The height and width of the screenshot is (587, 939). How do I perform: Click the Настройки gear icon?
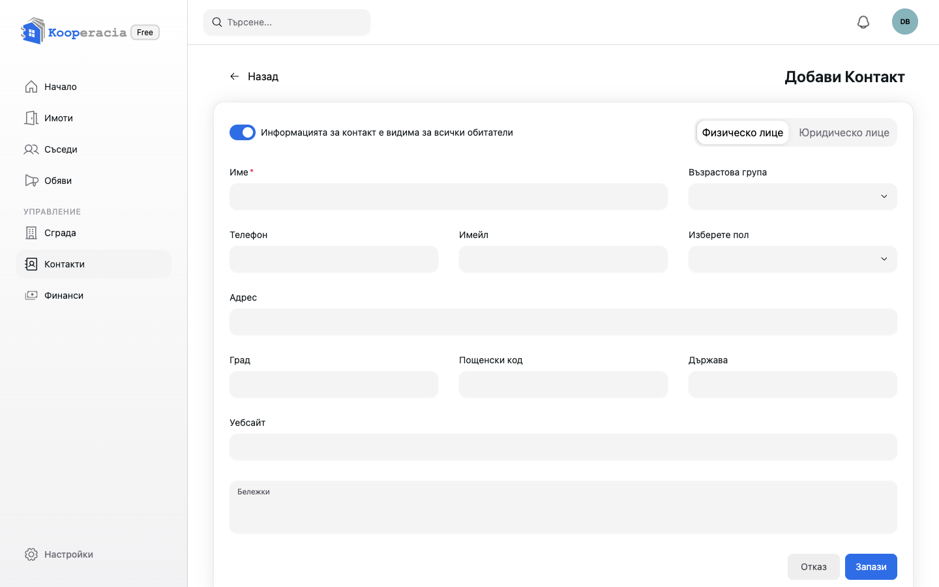click(x=31, y=554)
